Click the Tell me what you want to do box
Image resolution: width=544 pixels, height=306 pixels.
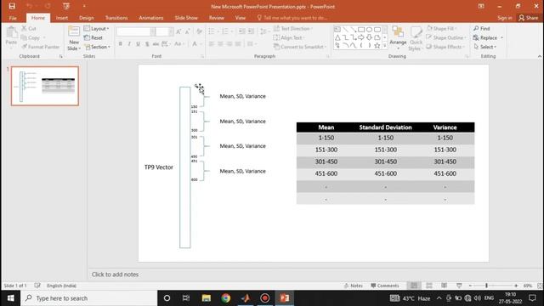[x=292, y=18]
